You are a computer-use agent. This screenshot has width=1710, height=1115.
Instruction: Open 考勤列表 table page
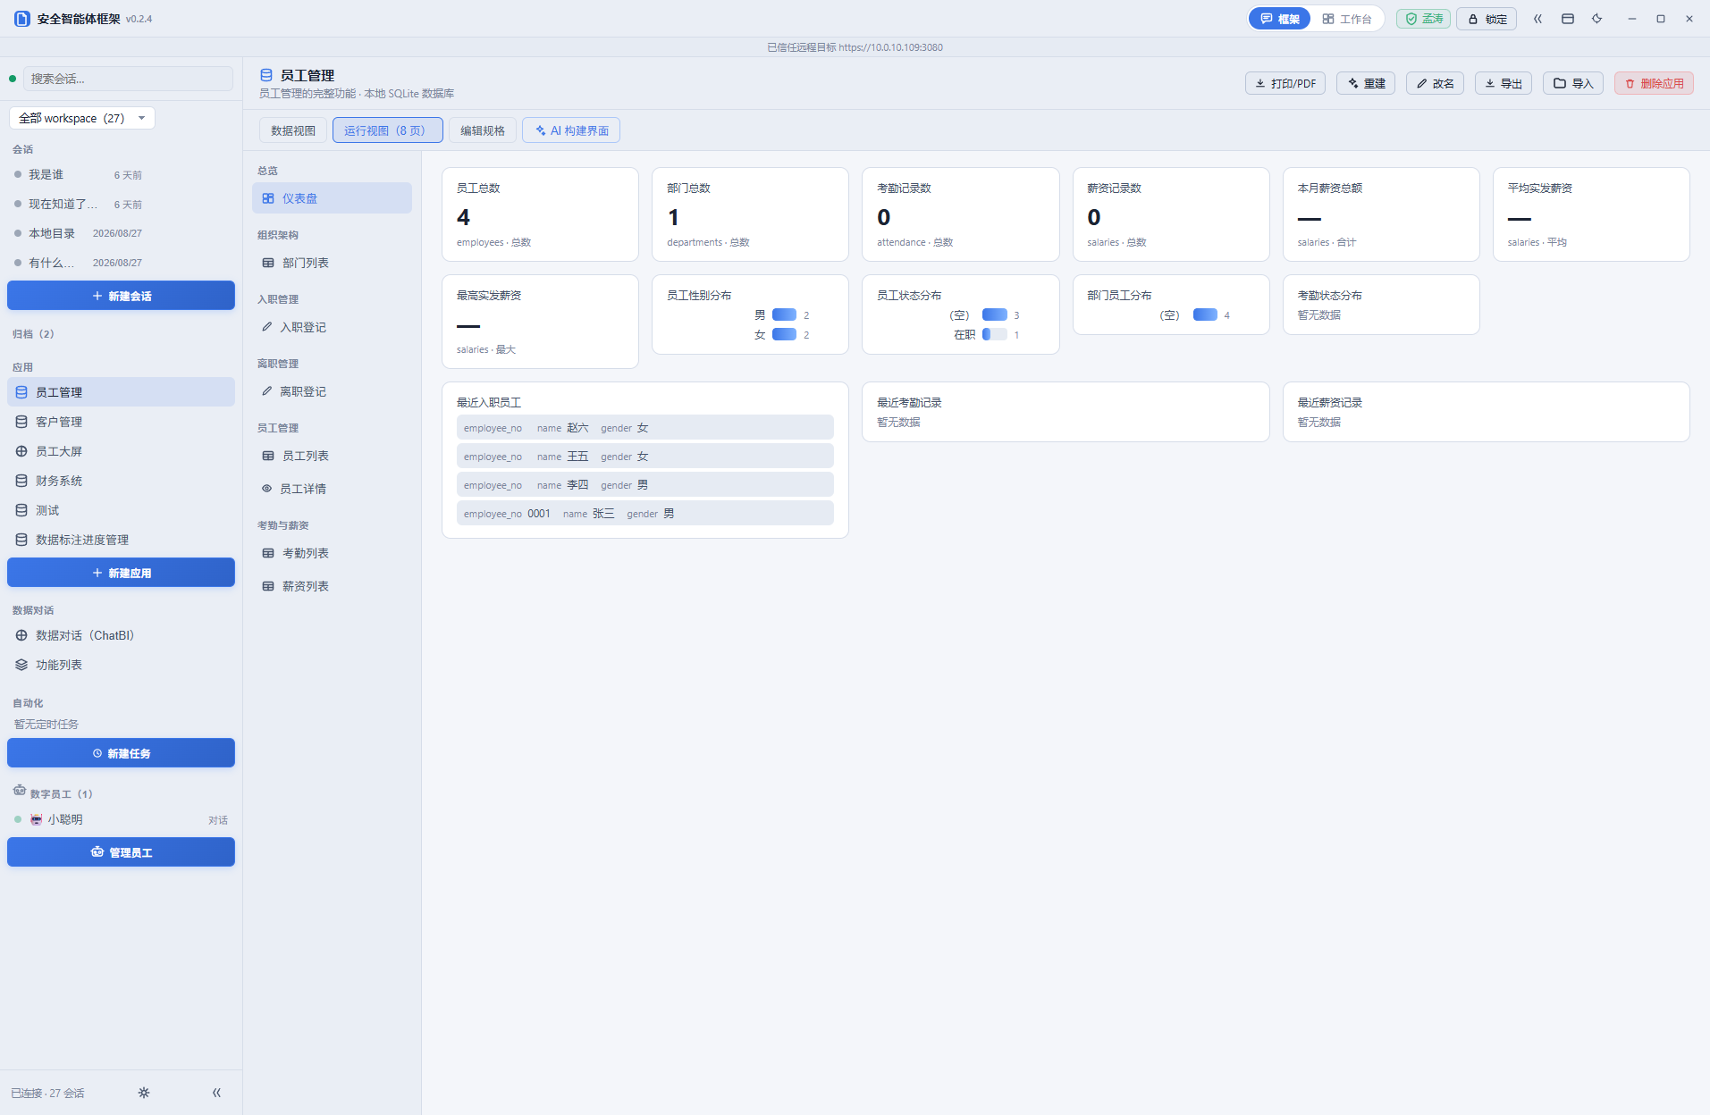pos(332,553)
